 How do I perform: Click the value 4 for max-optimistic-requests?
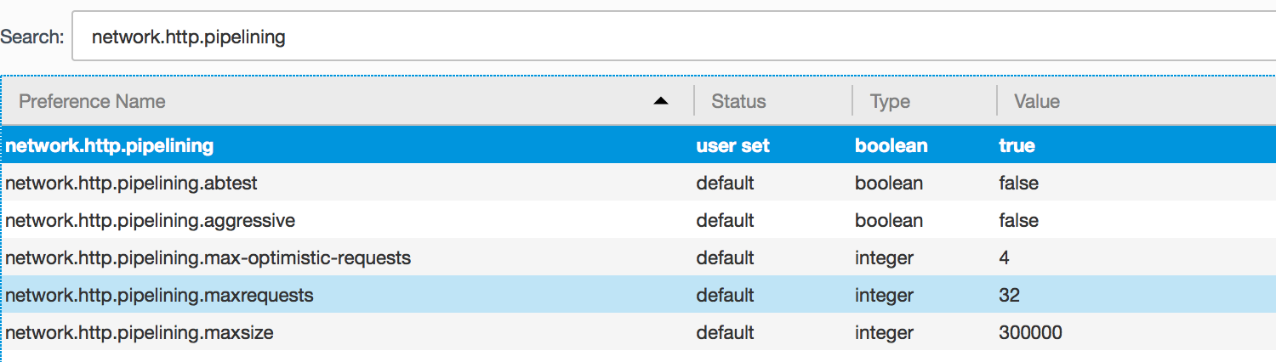(x=1005, y=258)
